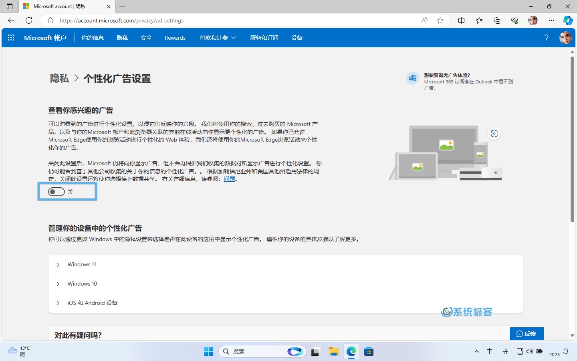Screen dimensions: 577x361
Task: Open Copilot sidebar icon
Action: click(x=568, y=20)
